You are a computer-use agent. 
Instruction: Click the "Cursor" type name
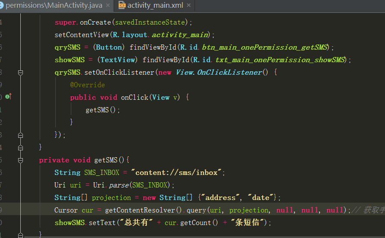(x=66, y=210)
